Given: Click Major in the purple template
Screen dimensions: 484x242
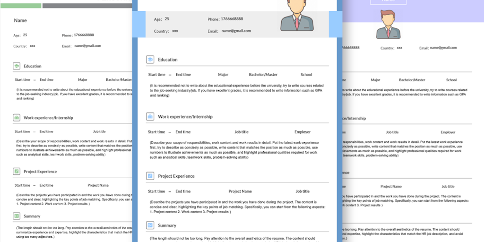Looking at the screenshot, I should [375, 80].
